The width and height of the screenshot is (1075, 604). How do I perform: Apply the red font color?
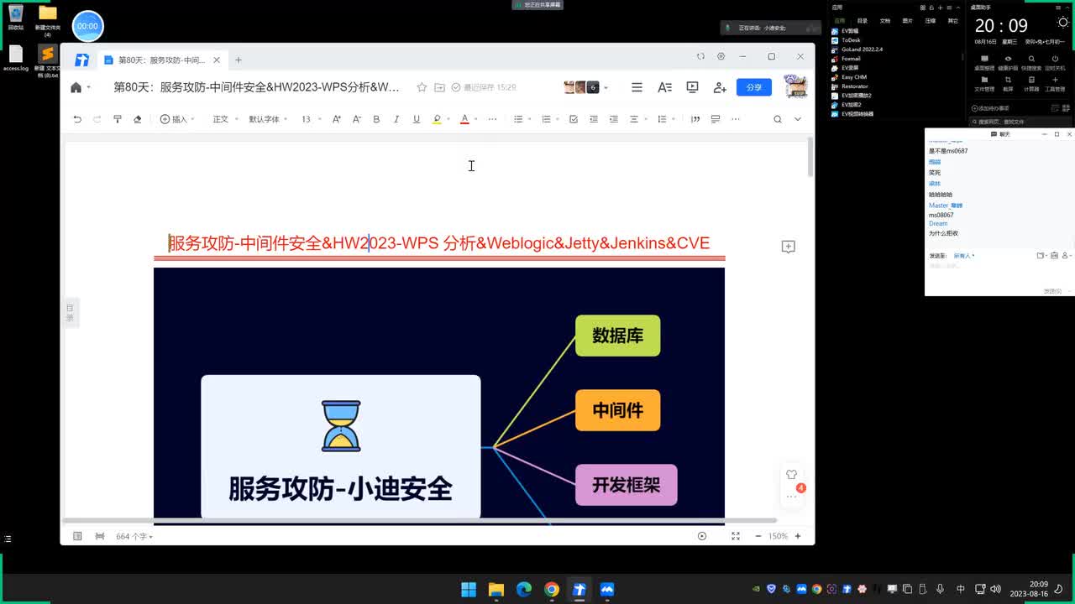click(x=464, y=119)
